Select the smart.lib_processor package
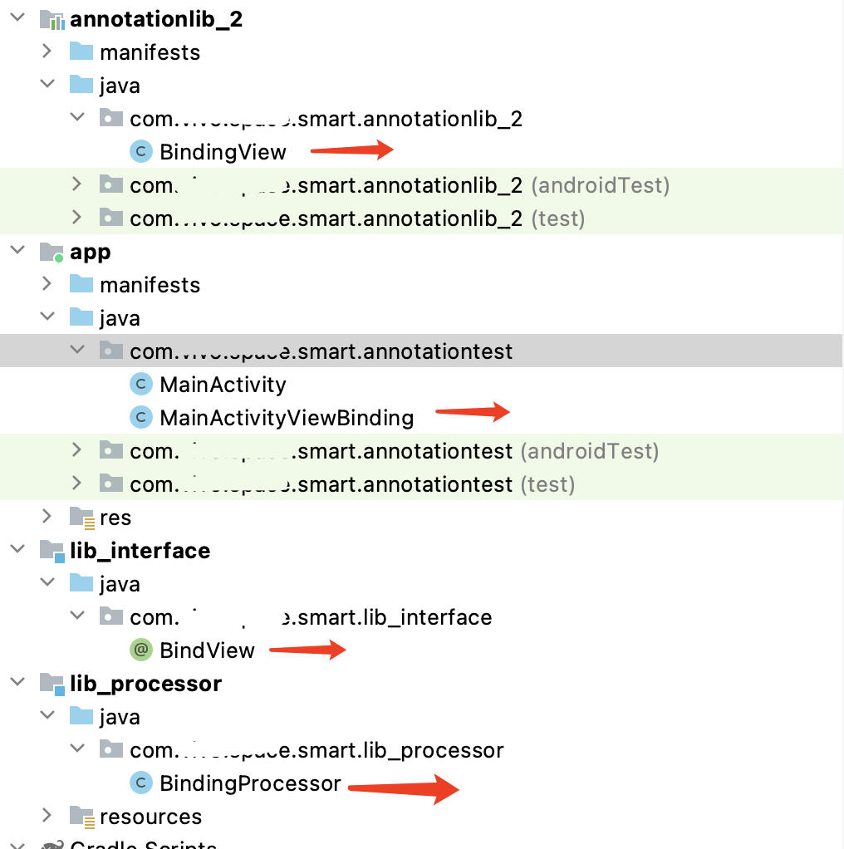This screenshot has width=844, height=849. [x=316, y=750]
